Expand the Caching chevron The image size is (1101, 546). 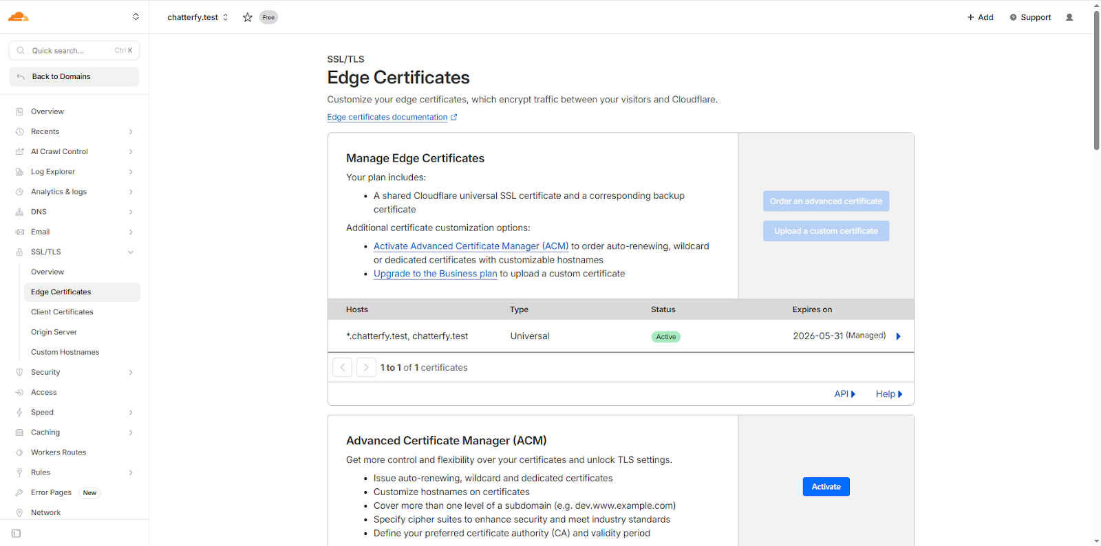coord(131,433)
